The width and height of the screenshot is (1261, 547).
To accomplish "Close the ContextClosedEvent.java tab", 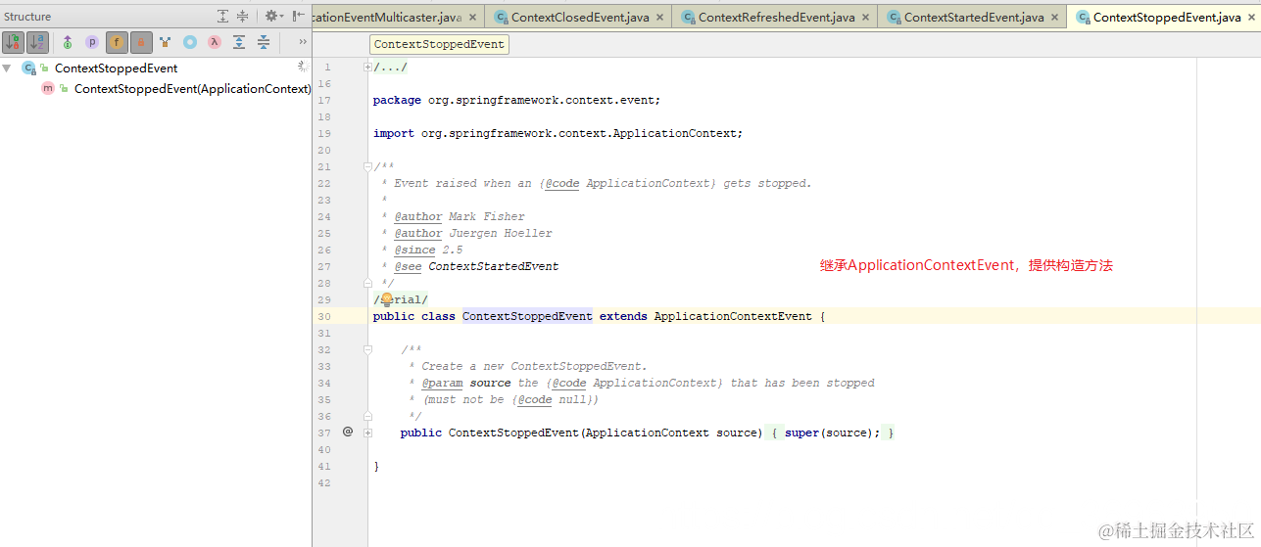I will coord(659,18).
